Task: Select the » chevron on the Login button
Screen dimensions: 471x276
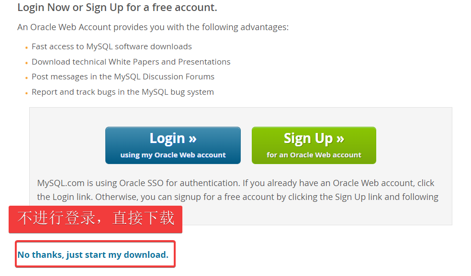Action: pyautogui.click(x=192, y=139)
